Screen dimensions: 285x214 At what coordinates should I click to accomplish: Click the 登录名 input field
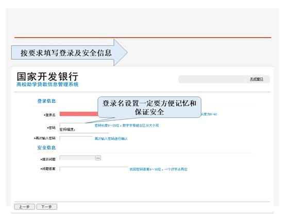[79, 114]
